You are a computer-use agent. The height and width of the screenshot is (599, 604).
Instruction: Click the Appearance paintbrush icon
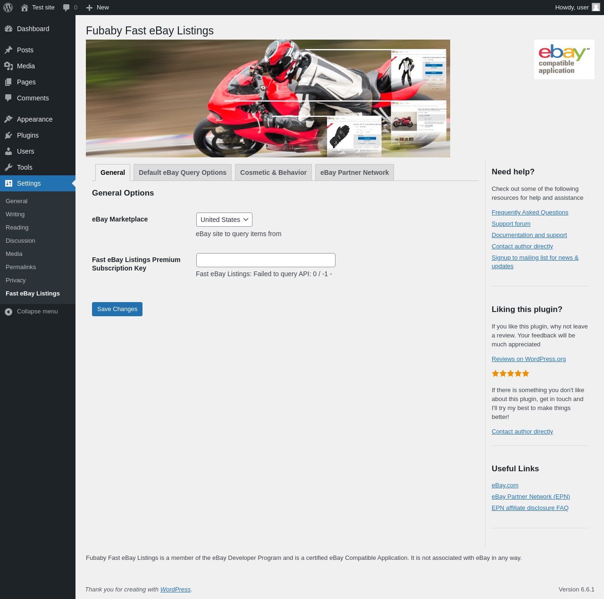click(x=8, y=119)
